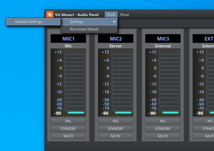
Task: Set MIC3 channel to STANDBY
Action: 163,129
